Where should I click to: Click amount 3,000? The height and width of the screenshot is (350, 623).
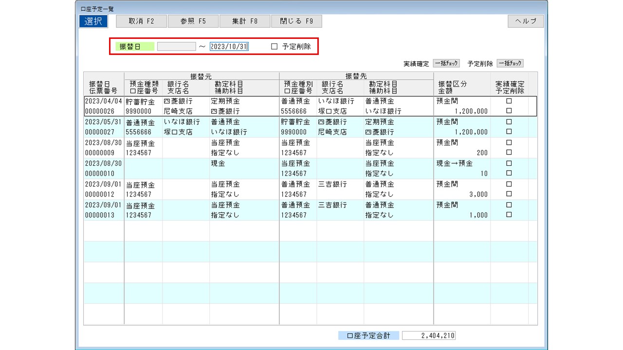[x=478, y=194]
